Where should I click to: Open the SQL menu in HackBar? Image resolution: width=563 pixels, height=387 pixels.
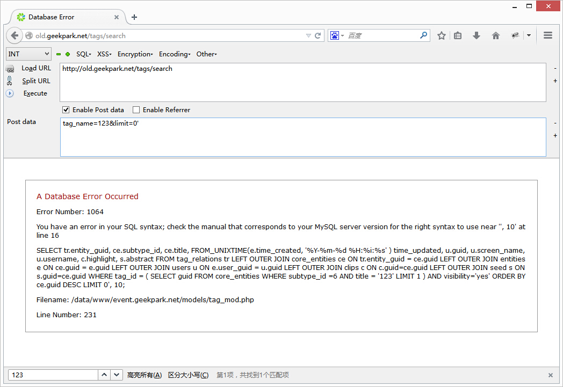[x=84, y=54]
